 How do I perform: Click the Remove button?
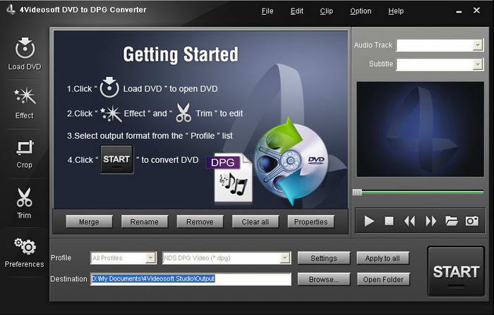click(200, 221)
